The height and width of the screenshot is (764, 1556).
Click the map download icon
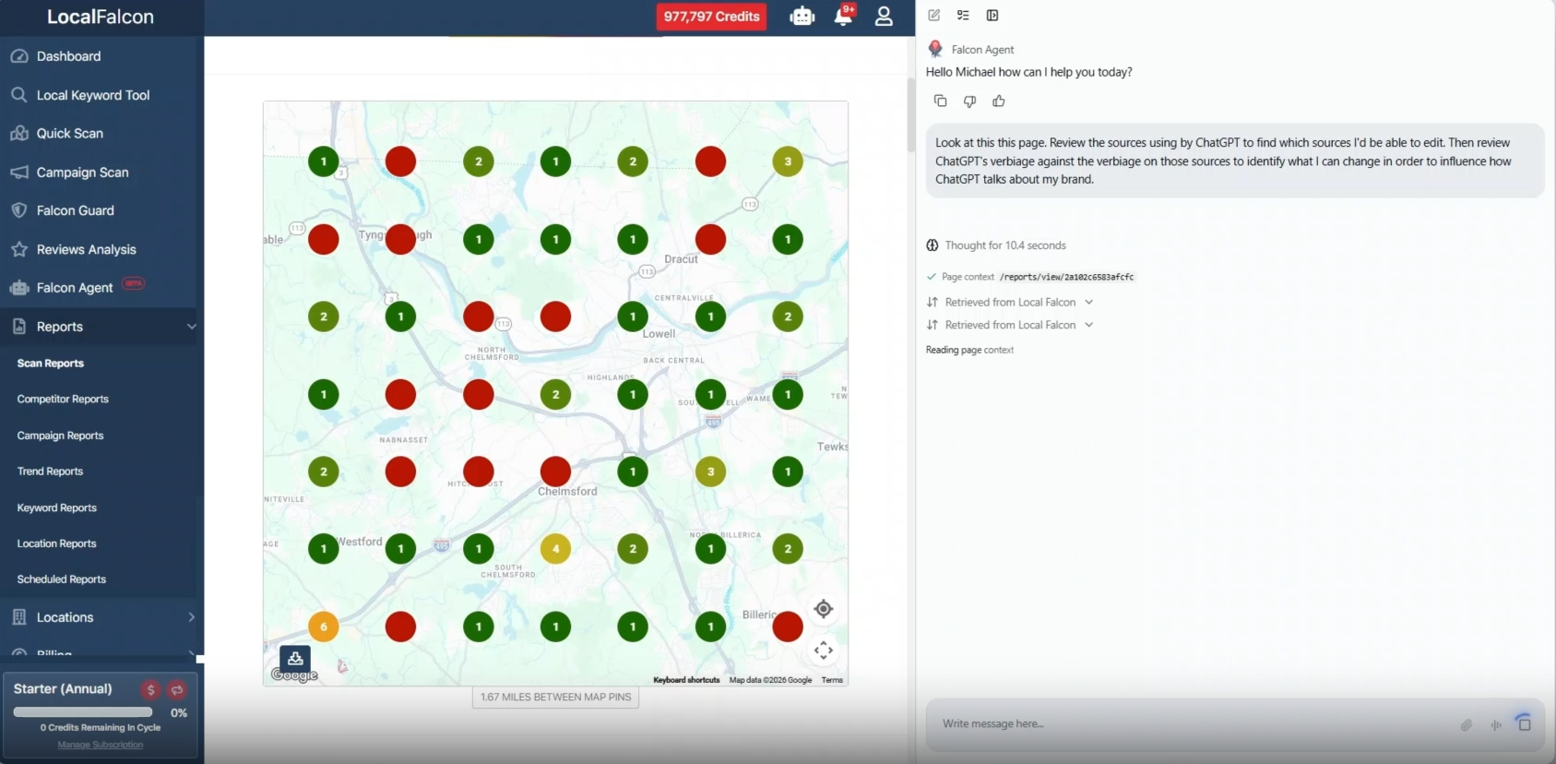[295, 659]
